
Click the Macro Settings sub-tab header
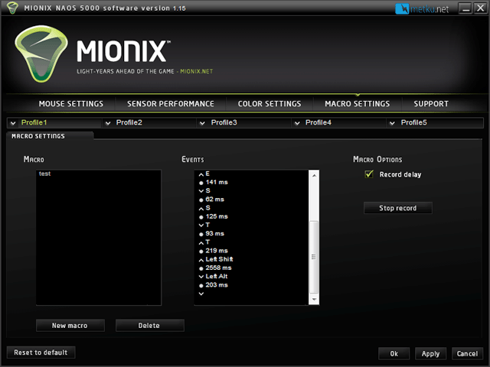tap(38, 136)
